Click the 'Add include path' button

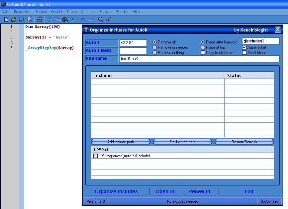(x=121, y=142)
